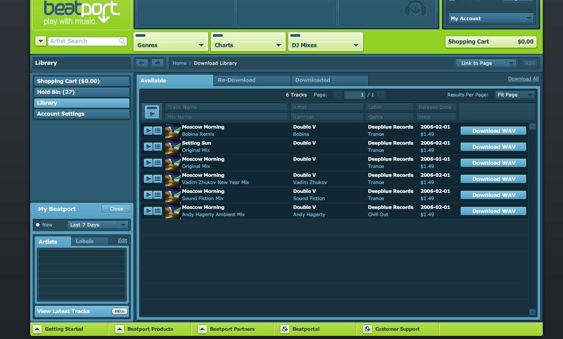
Task: Select Library in the sidebar
Action: 82,103
